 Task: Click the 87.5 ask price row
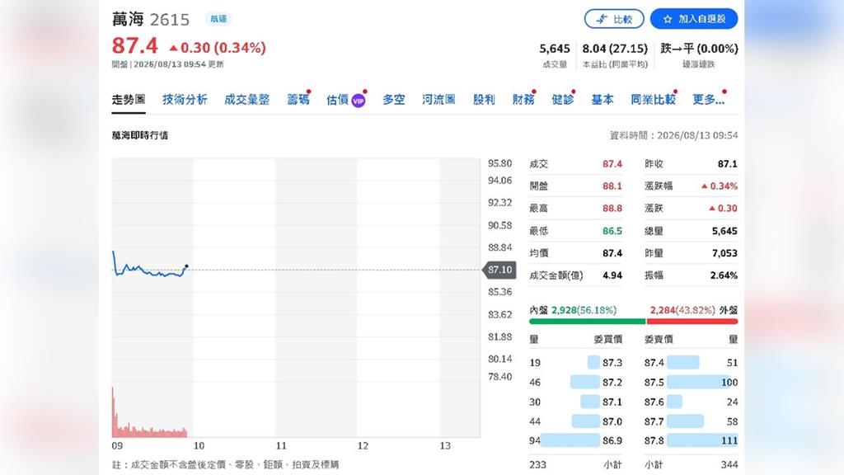point(692,383)
